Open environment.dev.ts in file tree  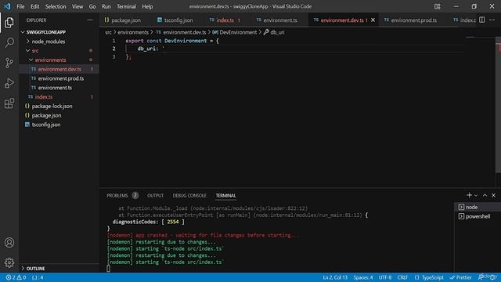click(59, 69)
